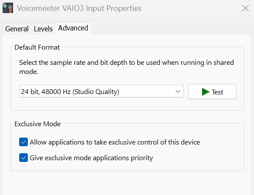Click the "Default Format" group heading

[37, 47]
